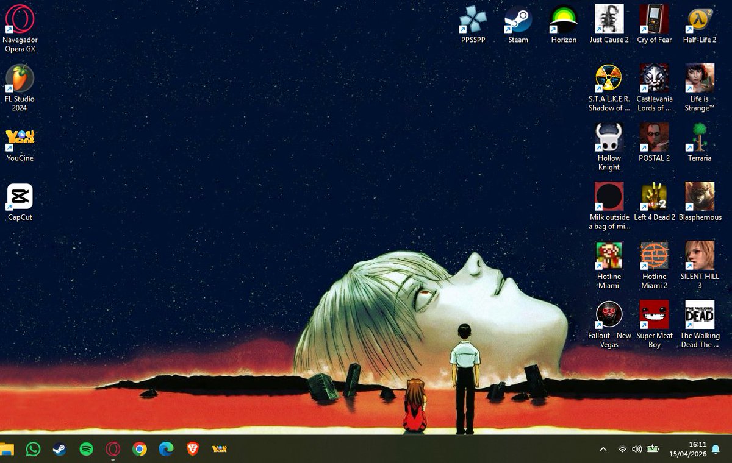This screenshot has height=463, width=732.
Task: Click the Cry of Fear desktop icon
Action: [654, 24]
